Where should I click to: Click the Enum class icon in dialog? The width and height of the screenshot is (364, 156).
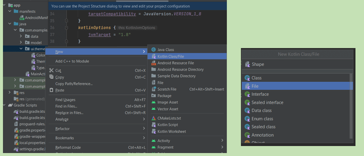pyautogui.click(x=247, y=119)
